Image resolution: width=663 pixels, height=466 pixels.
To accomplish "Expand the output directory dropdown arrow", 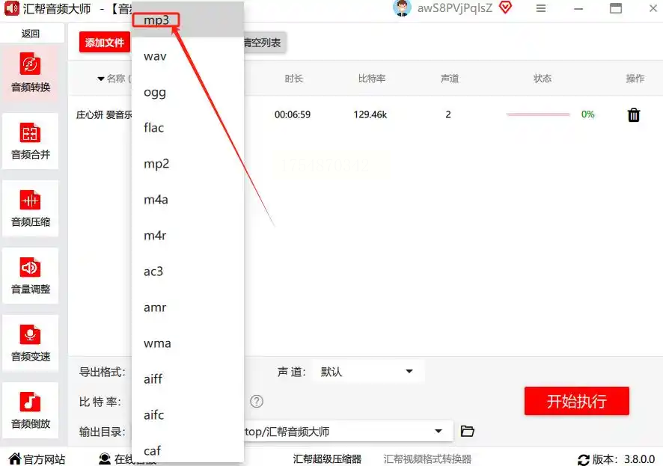I will click(439, 431).
